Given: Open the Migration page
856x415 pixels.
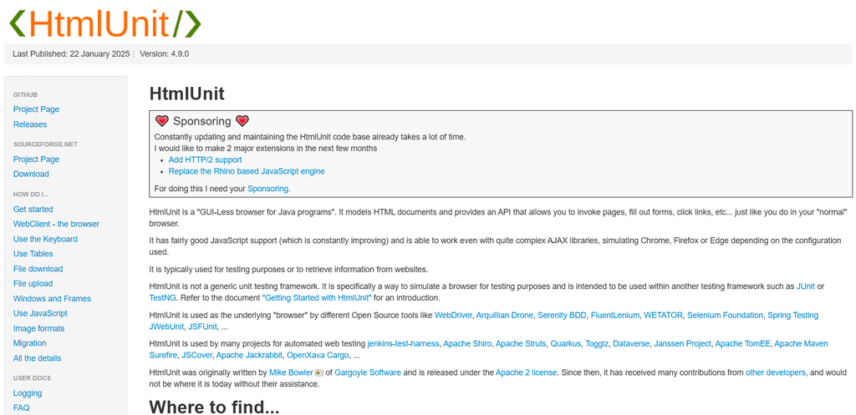Looking at the screenshot, I should [x=29, y=343].
